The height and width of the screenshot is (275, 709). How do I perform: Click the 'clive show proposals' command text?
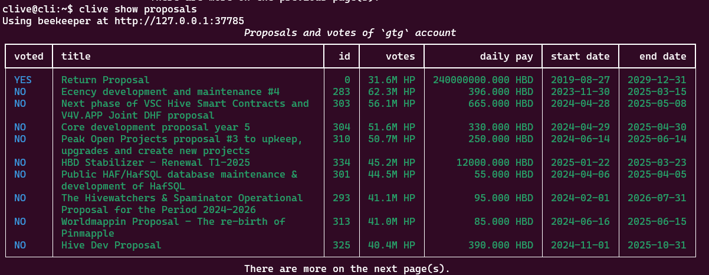137,9
